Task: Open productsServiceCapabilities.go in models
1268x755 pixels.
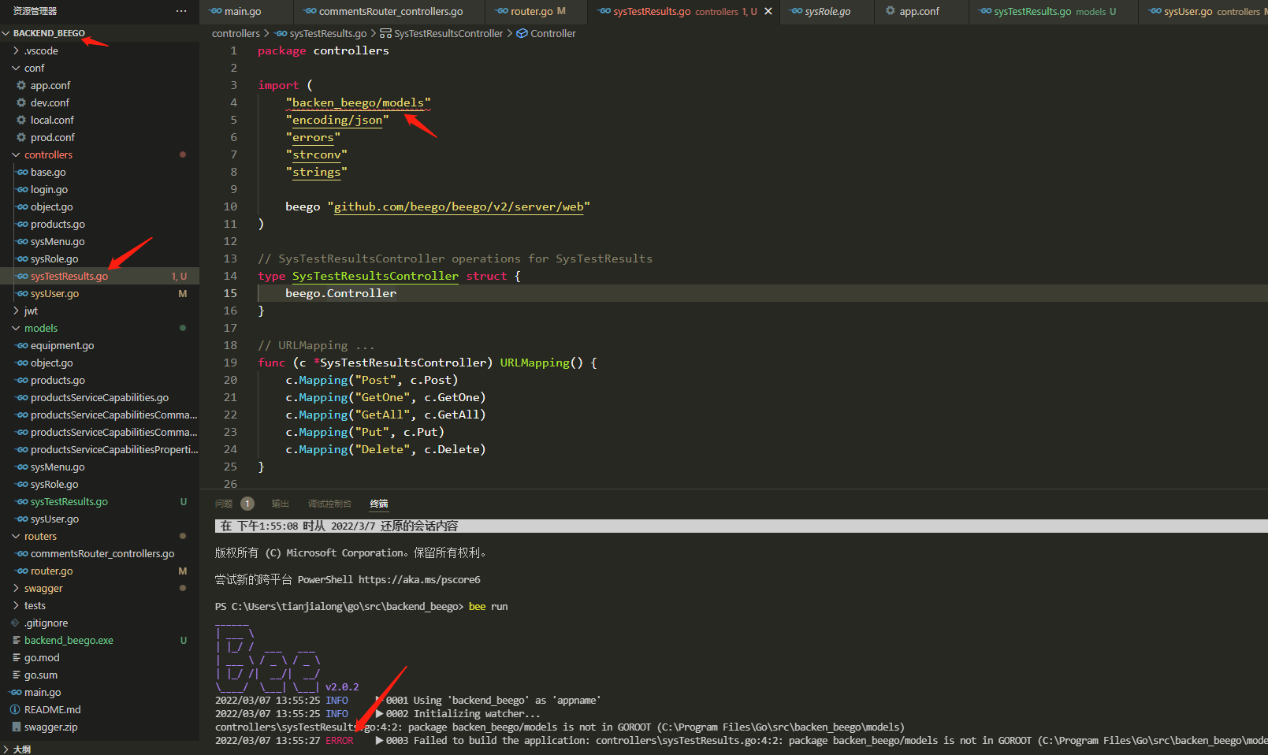Action: pos(99,397)
